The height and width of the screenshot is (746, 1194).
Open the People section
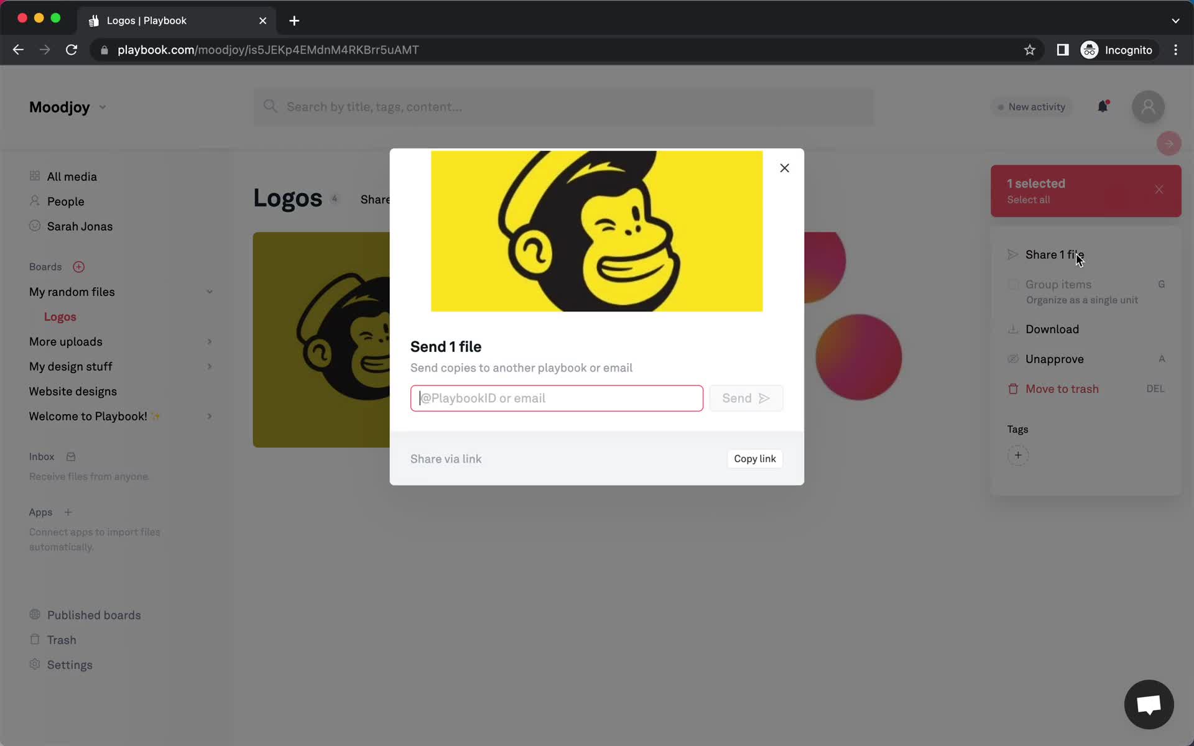[x=65, y=201]
